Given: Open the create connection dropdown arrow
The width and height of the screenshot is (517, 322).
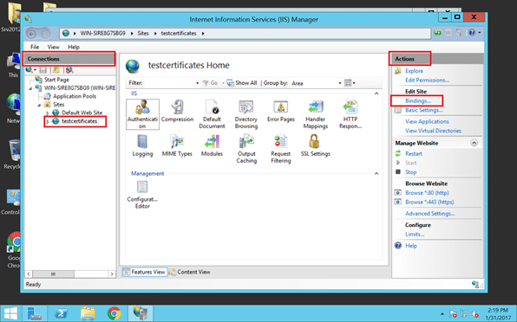Looking at the screenshot, I should click(x=35, y=70).
